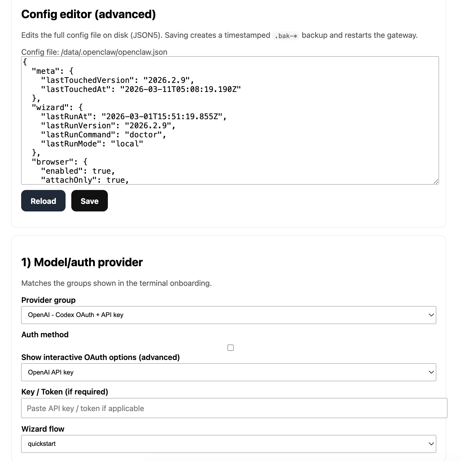Image resolution: width=461 pixels, height=461 pixels.
Task: Click the chevron arrow of Provider group
Action: click(431, 315)
